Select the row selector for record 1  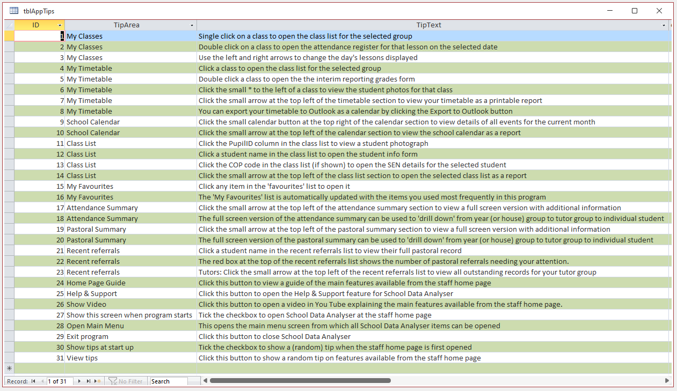pyautogui.click(x=9, y=36)
